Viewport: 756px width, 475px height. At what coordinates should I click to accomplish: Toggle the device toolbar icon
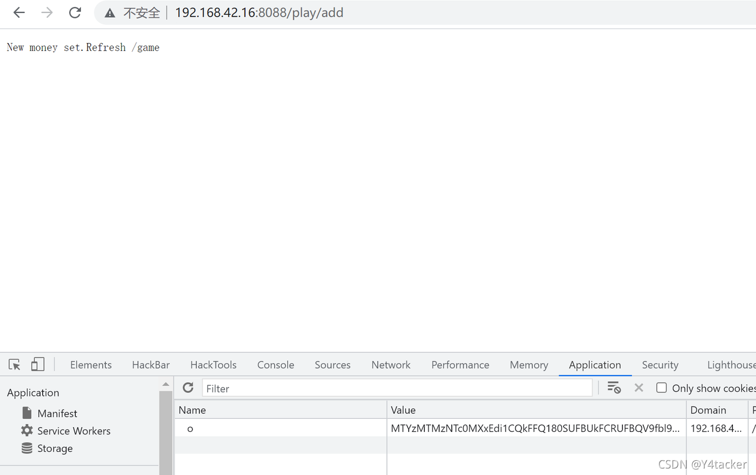38,364
